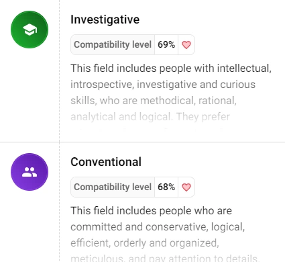Click the divider line above Conventional section
Viewport: 285px width, 262px height.
[142, 142]
